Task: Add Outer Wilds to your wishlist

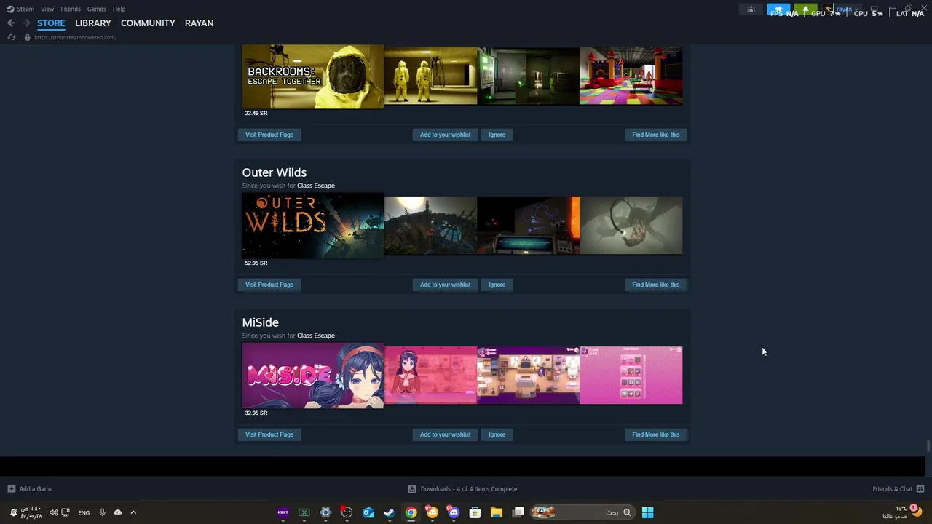Action: pos(445,285)
